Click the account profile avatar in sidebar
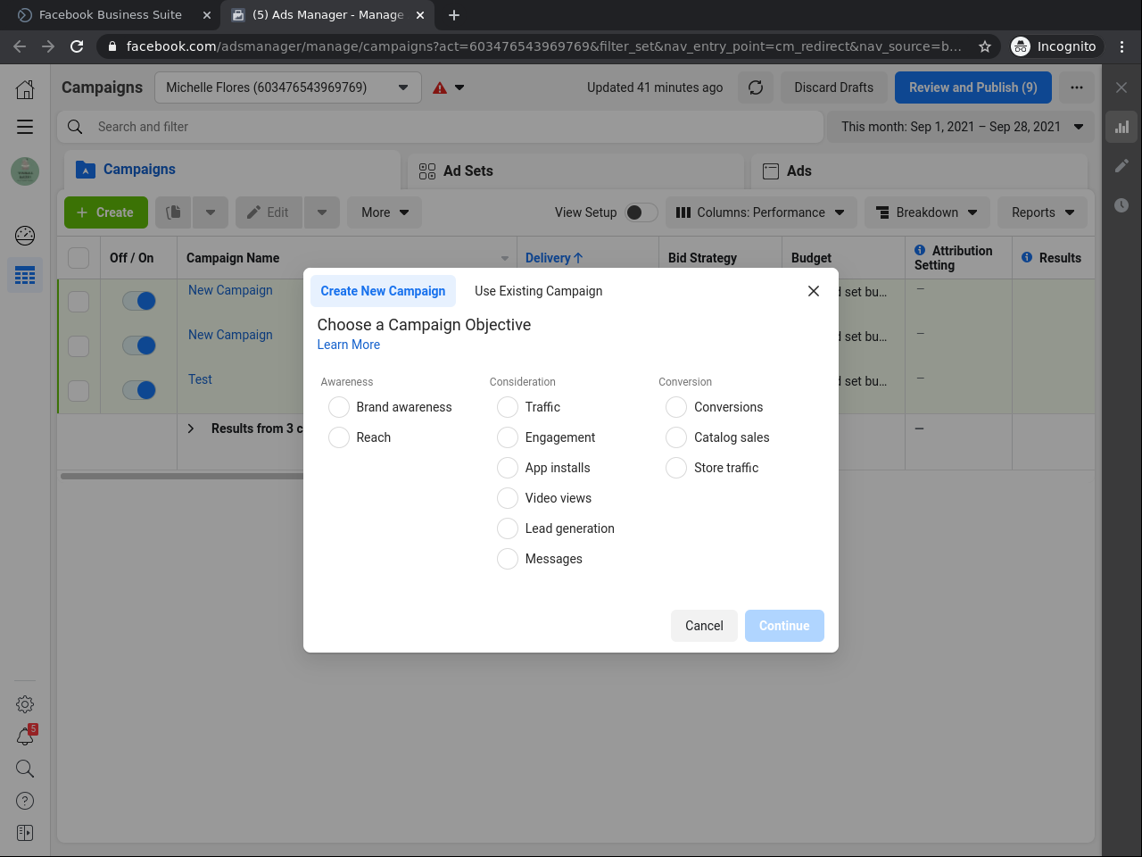The image size is (1142, 857). click(x=25, y=171)
